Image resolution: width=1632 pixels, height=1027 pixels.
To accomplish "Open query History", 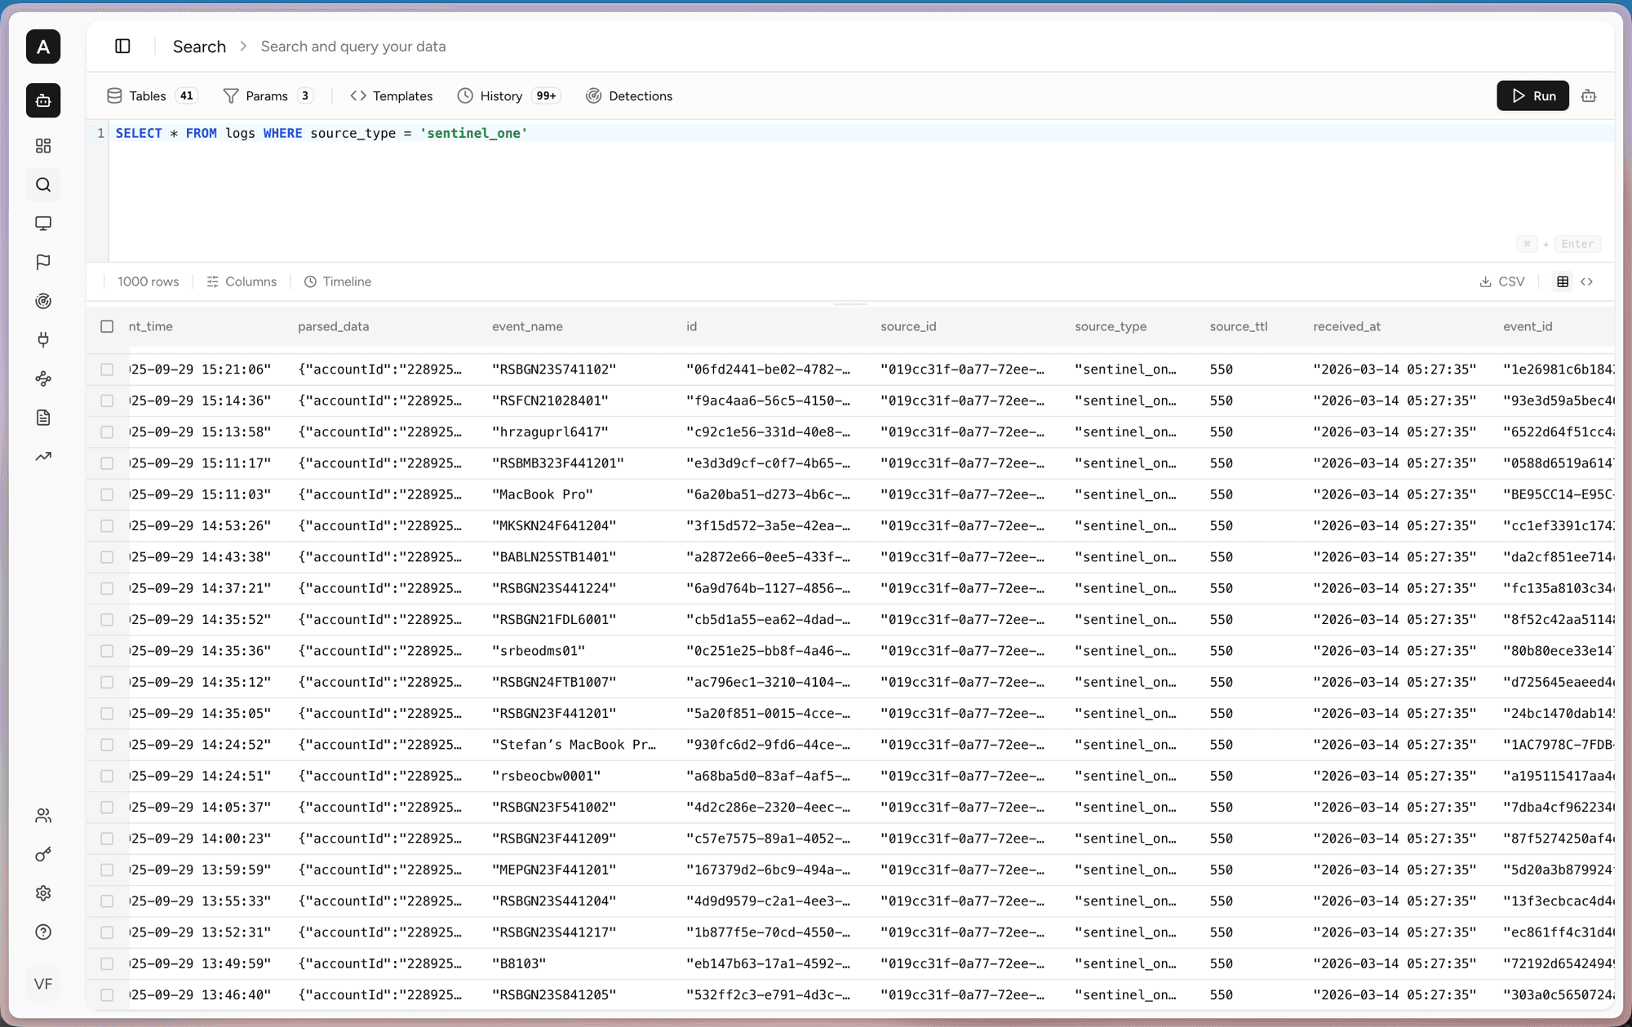I will pos(508,96).
